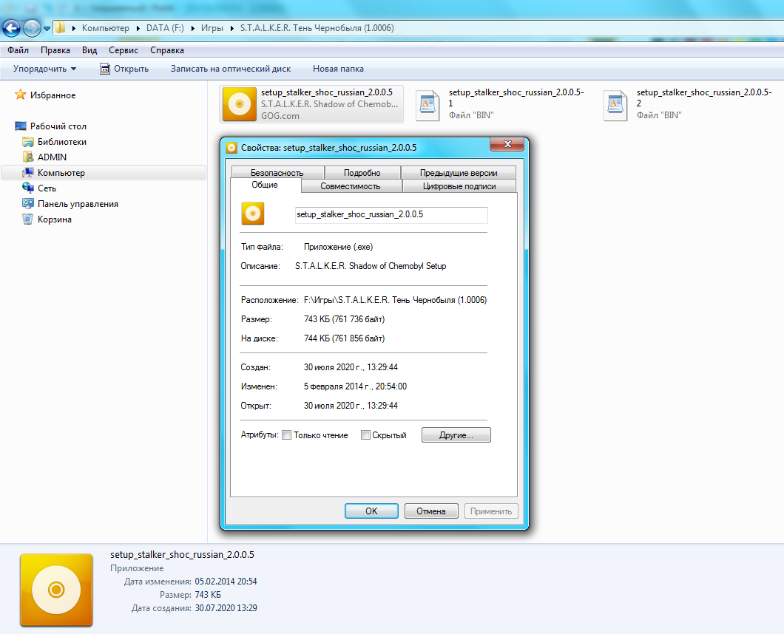Click the ADMIN user folder icon
Screen dimensions: 784x634
pos(28,157)
